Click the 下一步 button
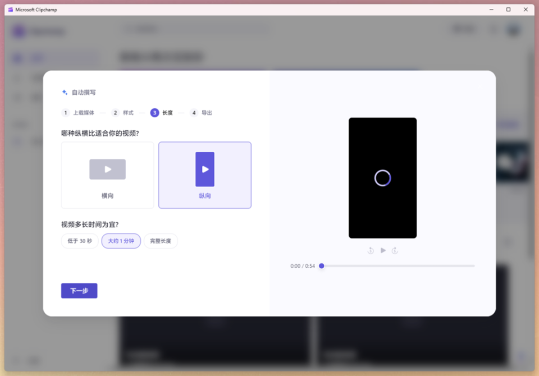 pos(79,291)
